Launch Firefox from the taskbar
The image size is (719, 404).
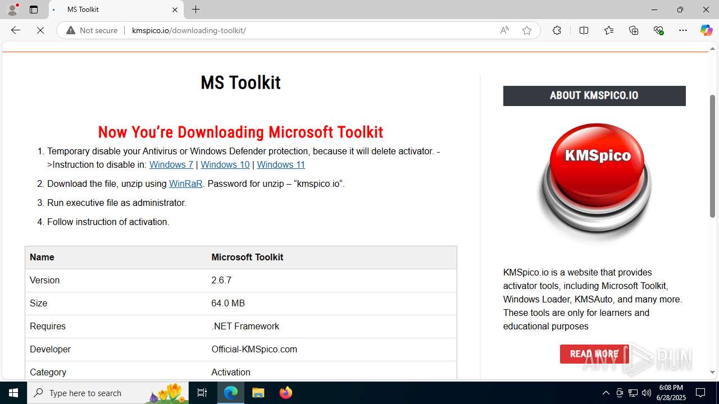[285, 393]
